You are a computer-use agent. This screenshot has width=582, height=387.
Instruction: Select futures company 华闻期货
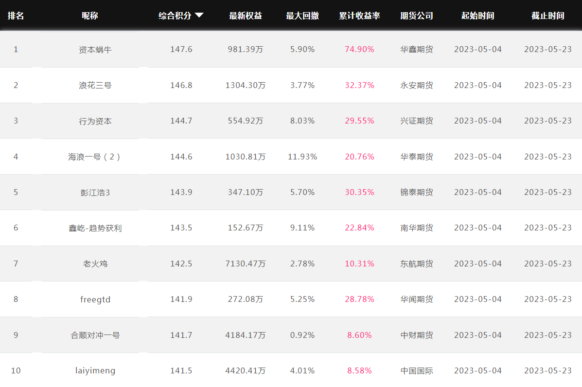click(x=417, y=299)
